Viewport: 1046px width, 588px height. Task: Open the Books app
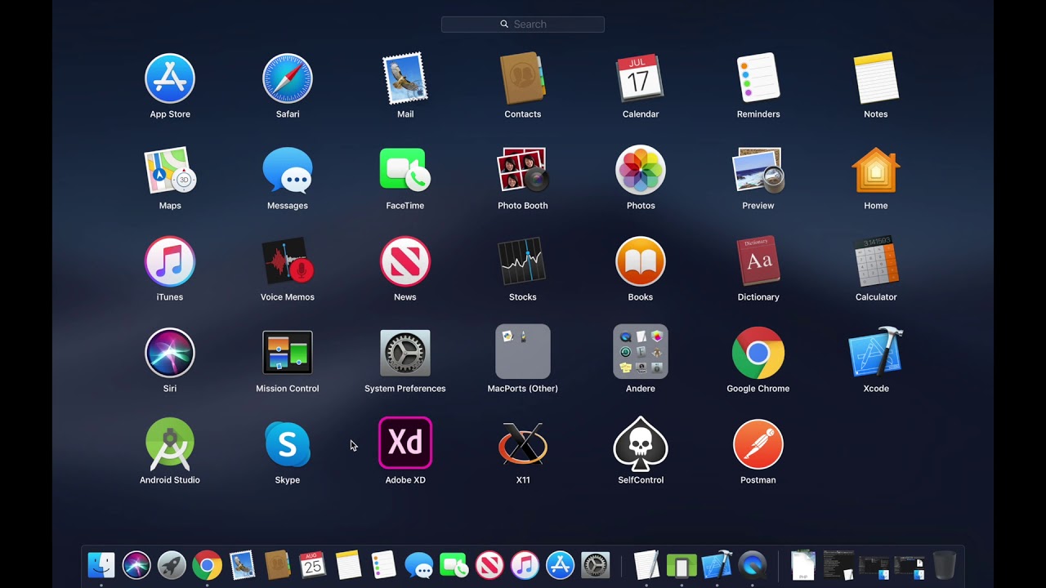[x=641, y=261]
